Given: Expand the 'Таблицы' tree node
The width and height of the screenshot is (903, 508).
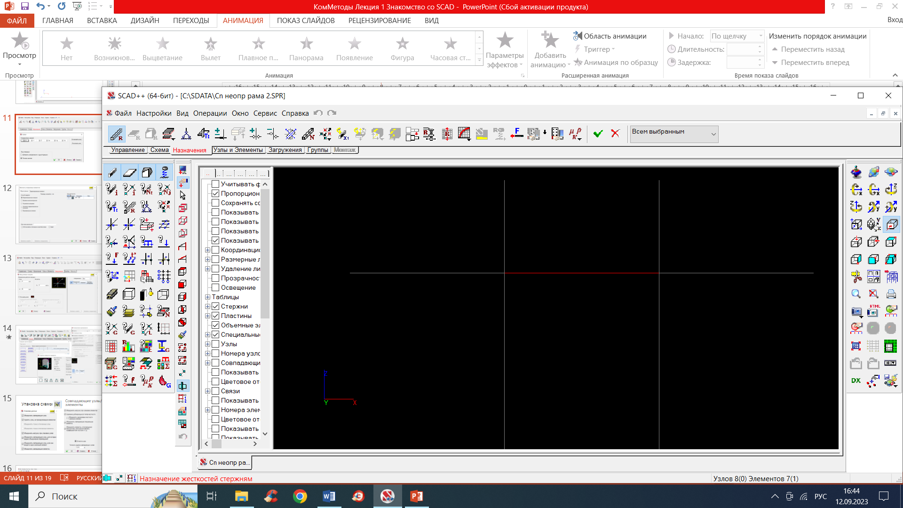Looking at the screenshot, I should [207, 297].
